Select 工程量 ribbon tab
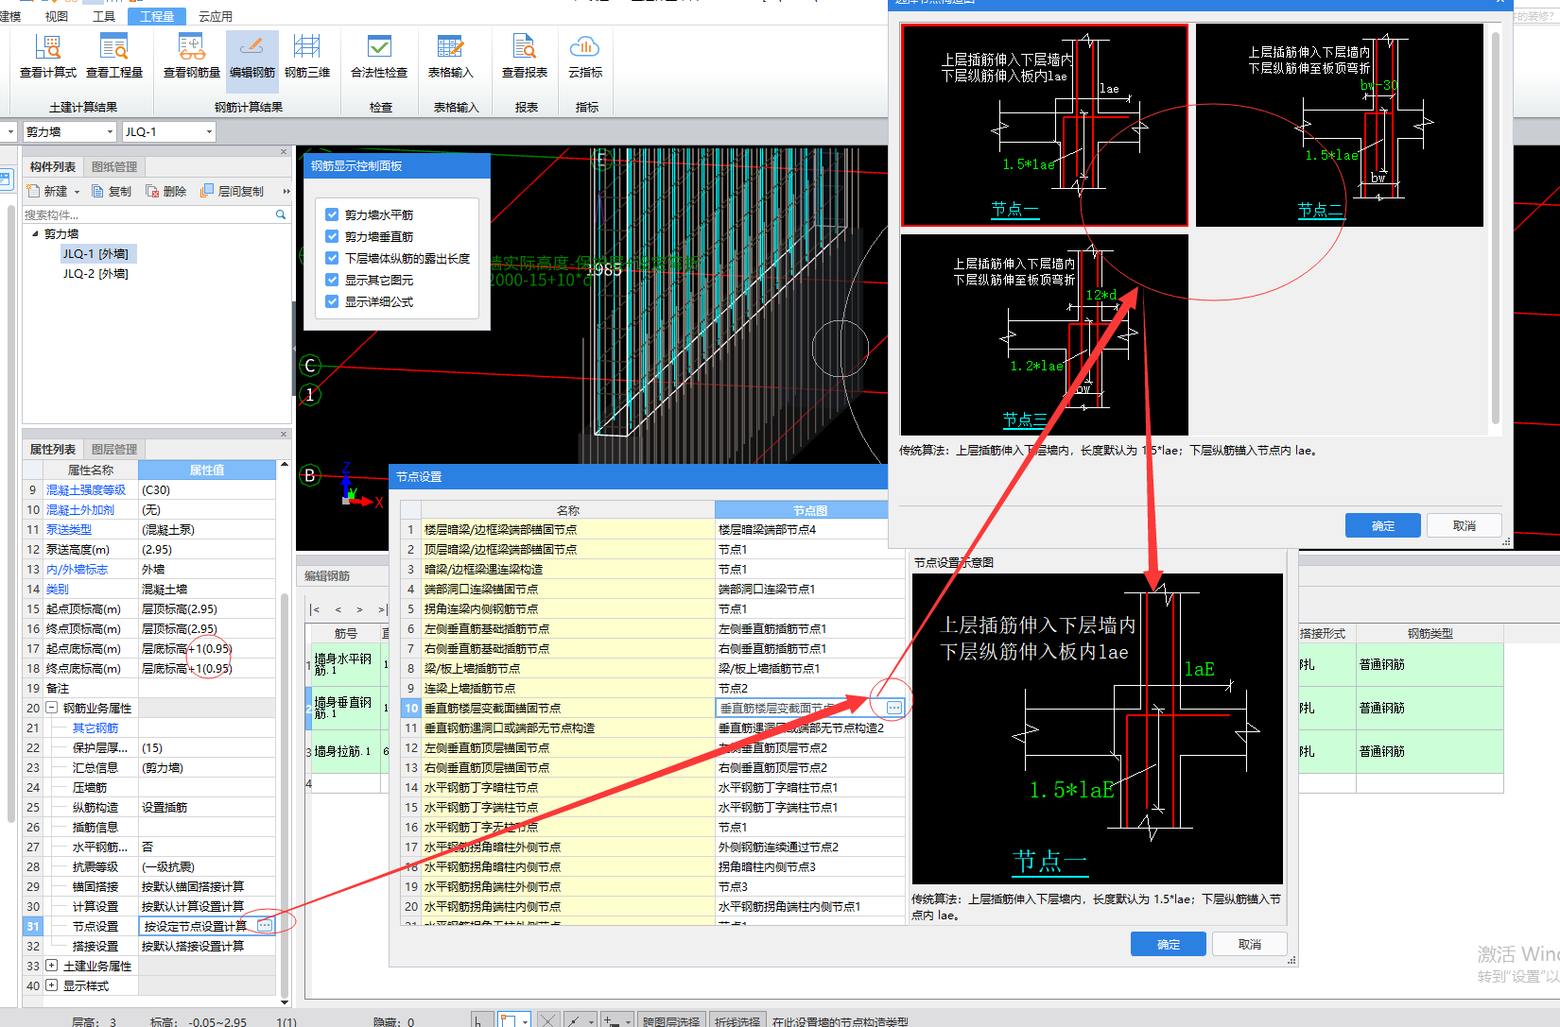This screenshot has height=1027, width=1560. 157,16
